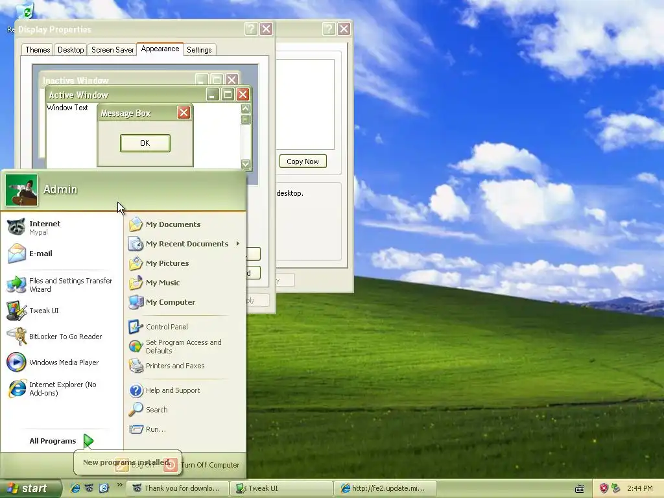
Task: Open the red security shield tray alert
Action: click(604, 488)
